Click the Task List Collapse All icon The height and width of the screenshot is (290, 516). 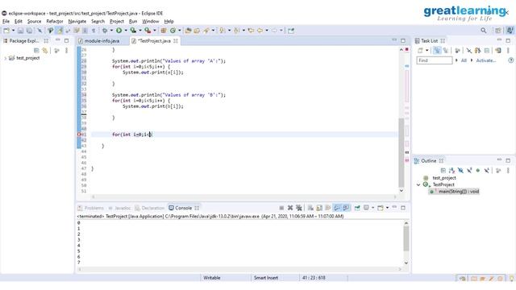pyautogui.click(x=487, y=51)
